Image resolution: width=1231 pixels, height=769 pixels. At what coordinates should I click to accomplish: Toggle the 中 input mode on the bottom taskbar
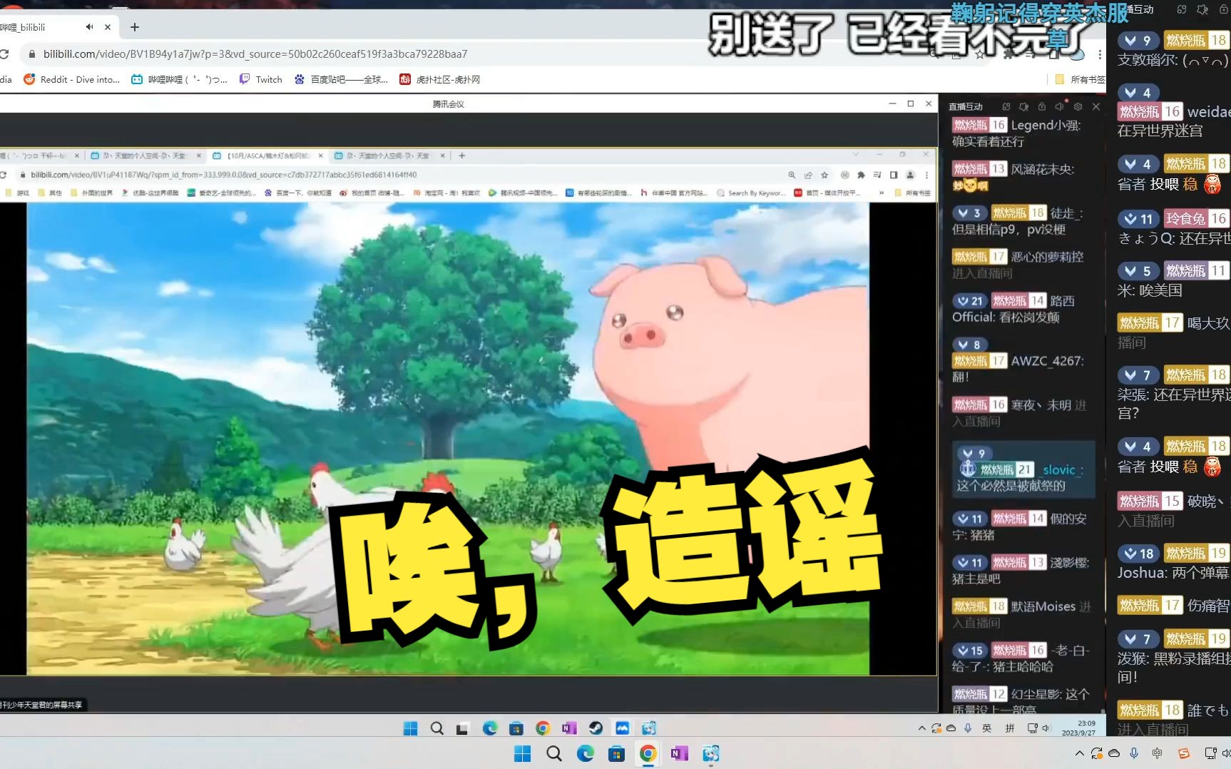(x=1157, y=754)
